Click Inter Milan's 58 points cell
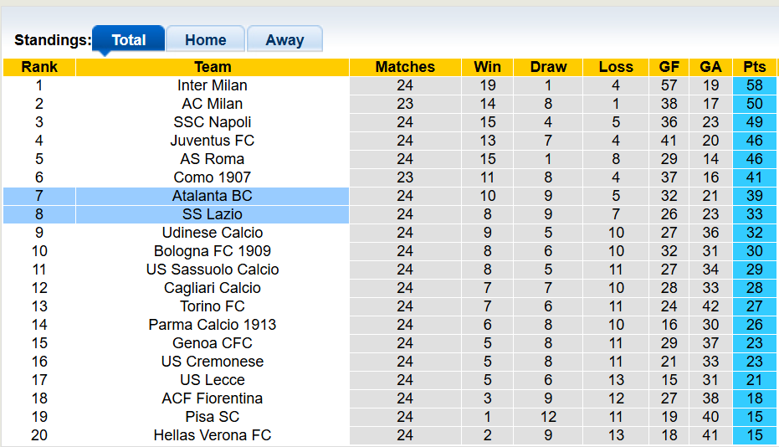This screenshot has width=779, height=447. pos(754,85)
